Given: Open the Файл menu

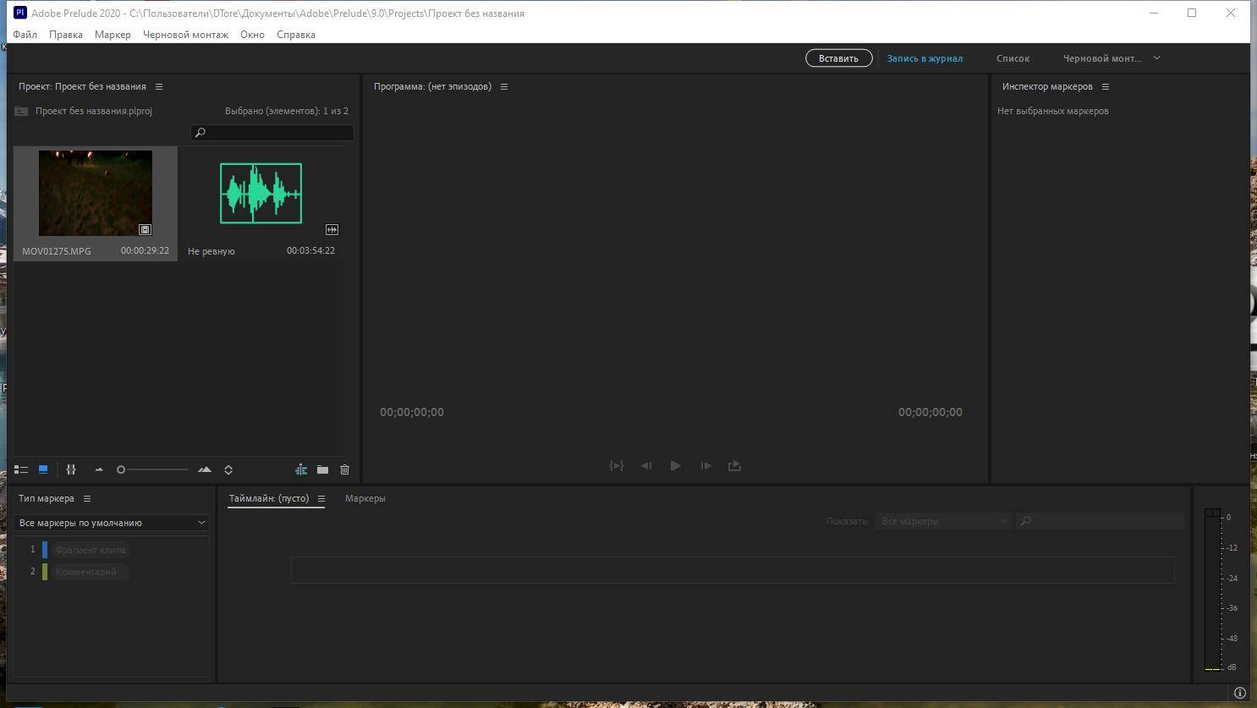Looking at the screenshot, I should point(25,35).
